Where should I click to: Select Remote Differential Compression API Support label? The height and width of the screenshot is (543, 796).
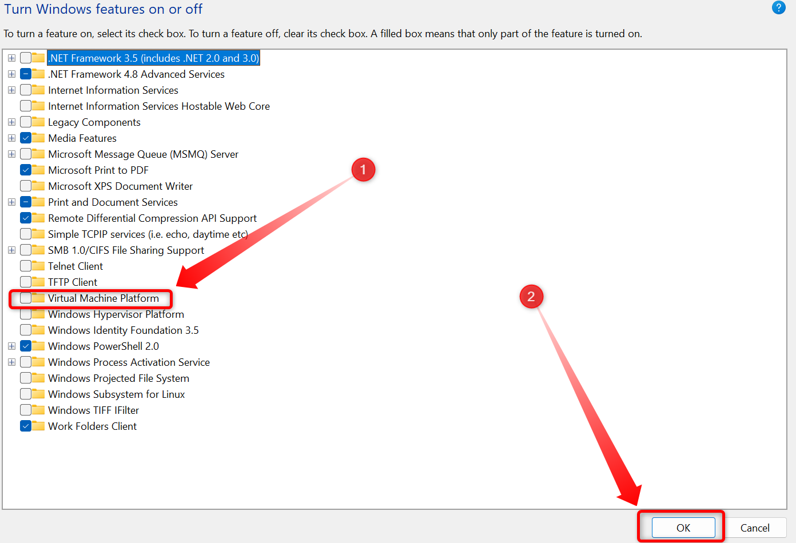(153, 218)
